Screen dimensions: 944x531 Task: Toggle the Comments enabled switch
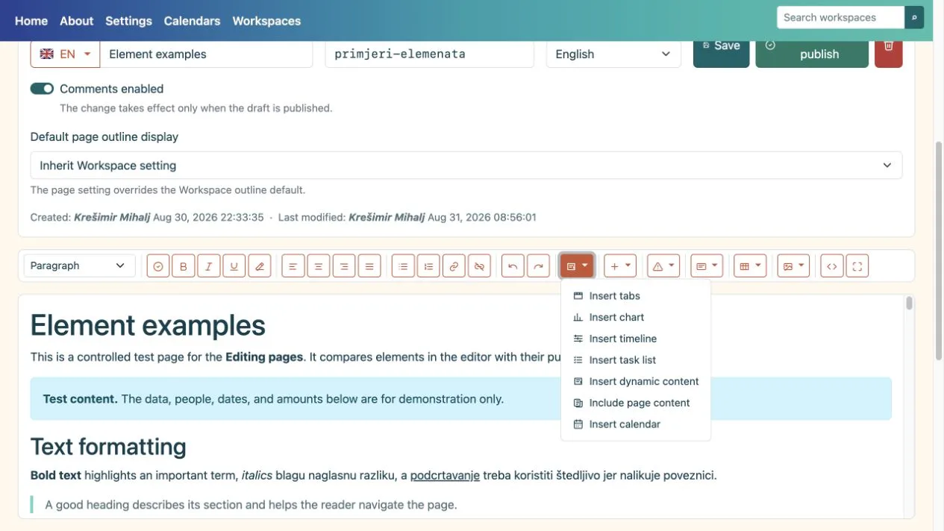(x=42, y=89)
